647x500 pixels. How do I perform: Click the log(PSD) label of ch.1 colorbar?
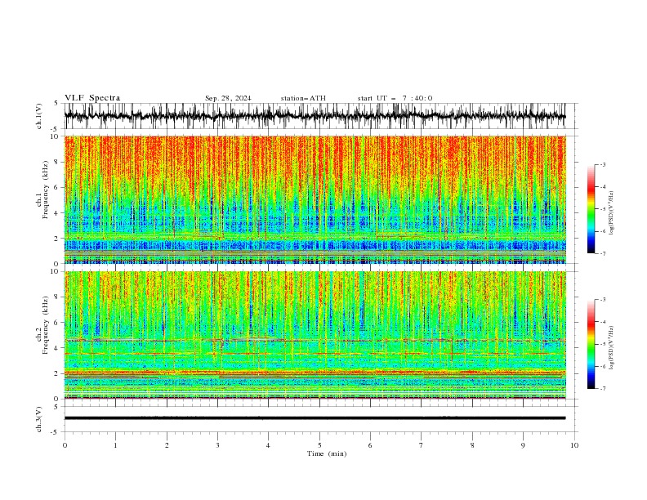[611, 213]
